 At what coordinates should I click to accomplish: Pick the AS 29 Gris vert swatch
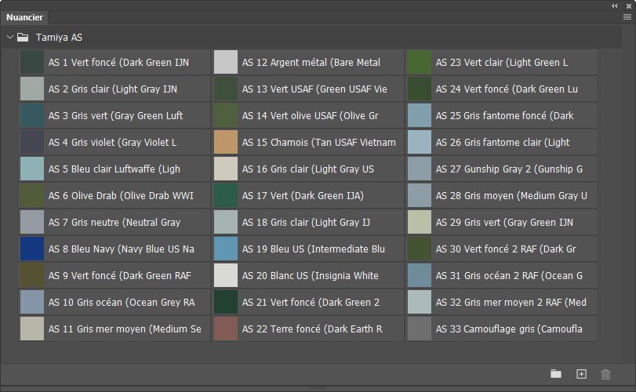(420, 222)
